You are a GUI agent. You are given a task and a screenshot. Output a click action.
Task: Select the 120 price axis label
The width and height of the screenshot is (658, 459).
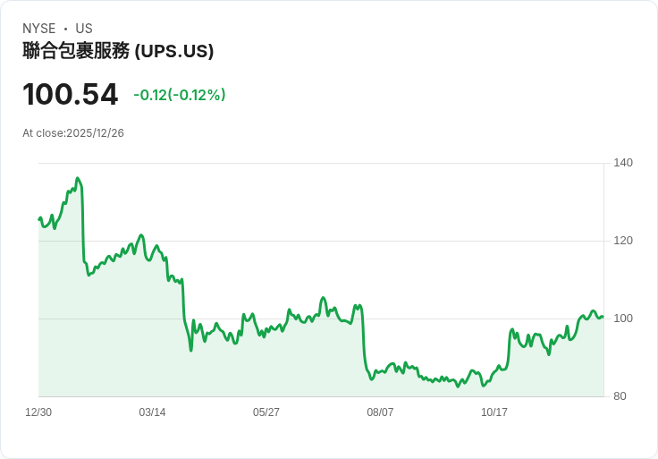pos(623,241)
